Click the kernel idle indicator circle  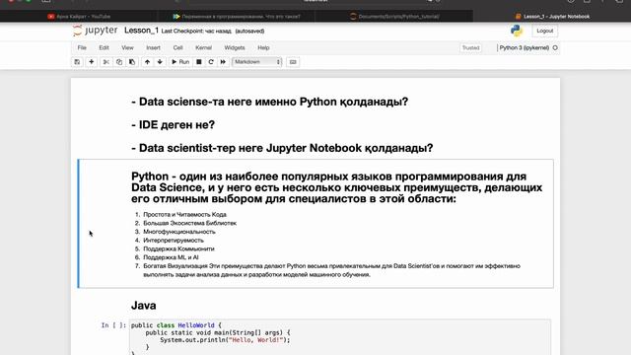click(555, 47)
